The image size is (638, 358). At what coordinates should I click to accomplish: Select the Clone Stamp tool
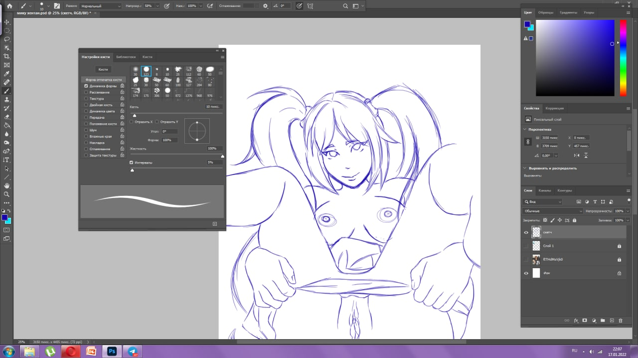coord(6,99)
